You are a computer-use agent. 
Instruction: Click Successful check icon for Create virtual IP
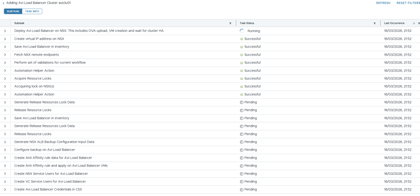coord(242,39)
